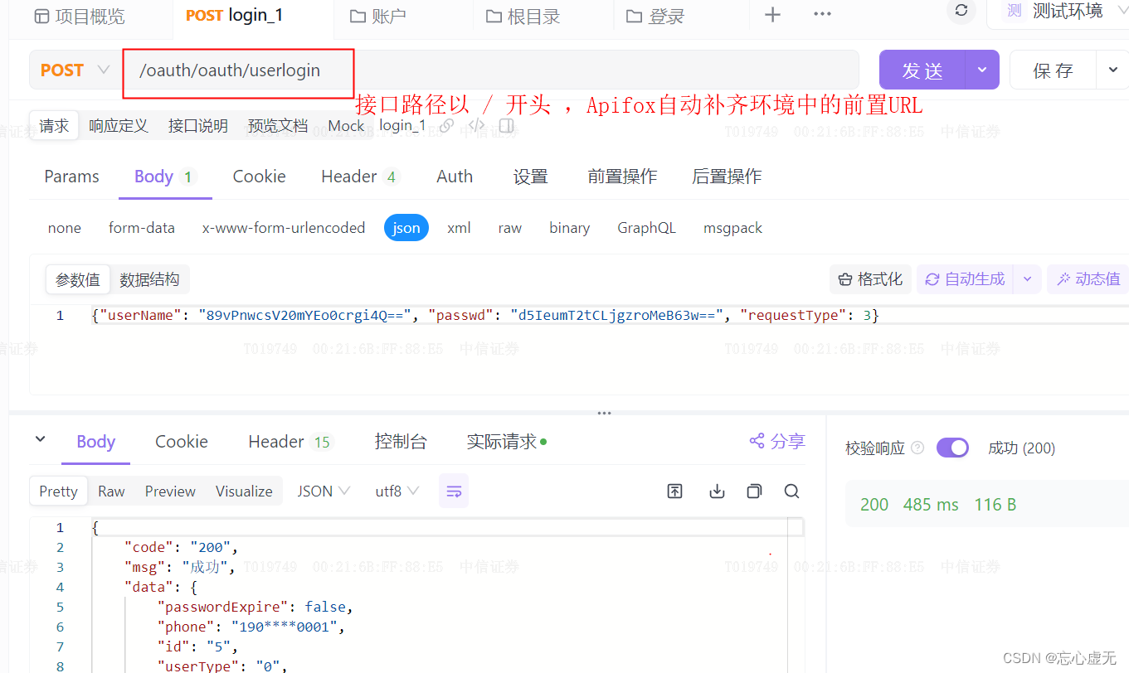Select the msgpack body type

(732, 228)
